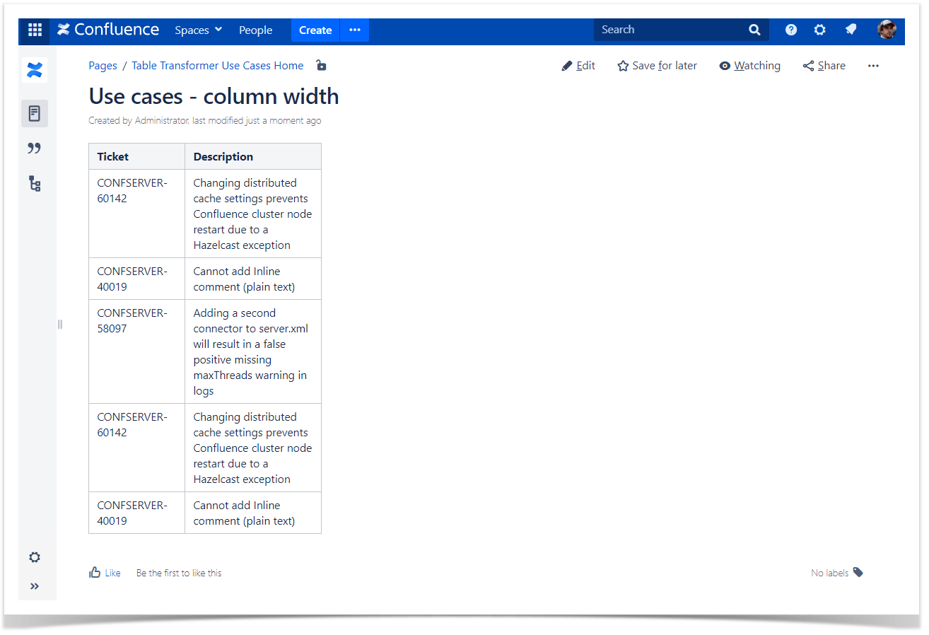
Task: Select description about second connector to server.xml
Action: pyautogui.click(x=253, y=351)
